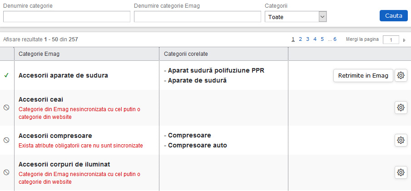Click the Mergi la pagina number field
The height and width of the screenshot is (191, 411).
point(391,40)
